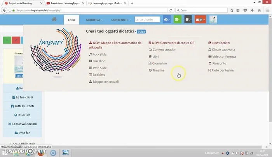Open NEW: Mappe e libro automatico da wikipedia

tap(115, 45)
